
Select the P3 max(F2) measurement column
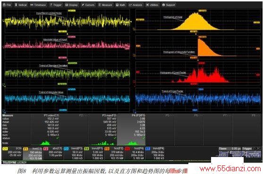[x=102, y=130]
